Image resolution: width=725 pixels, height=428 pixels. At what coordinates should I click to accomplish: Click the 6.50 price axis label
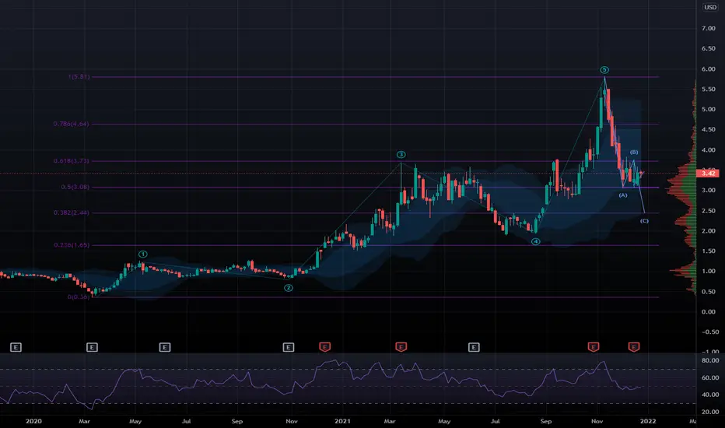708,48
